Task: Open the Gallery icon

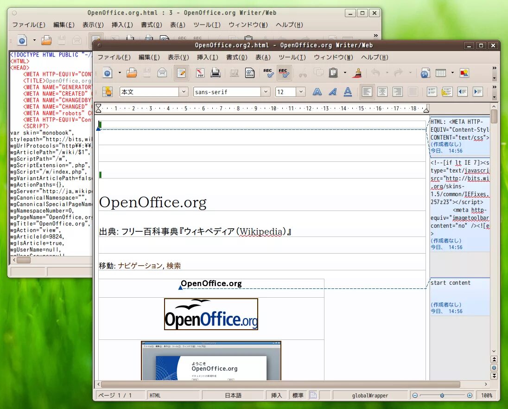Action: point(464,73)
